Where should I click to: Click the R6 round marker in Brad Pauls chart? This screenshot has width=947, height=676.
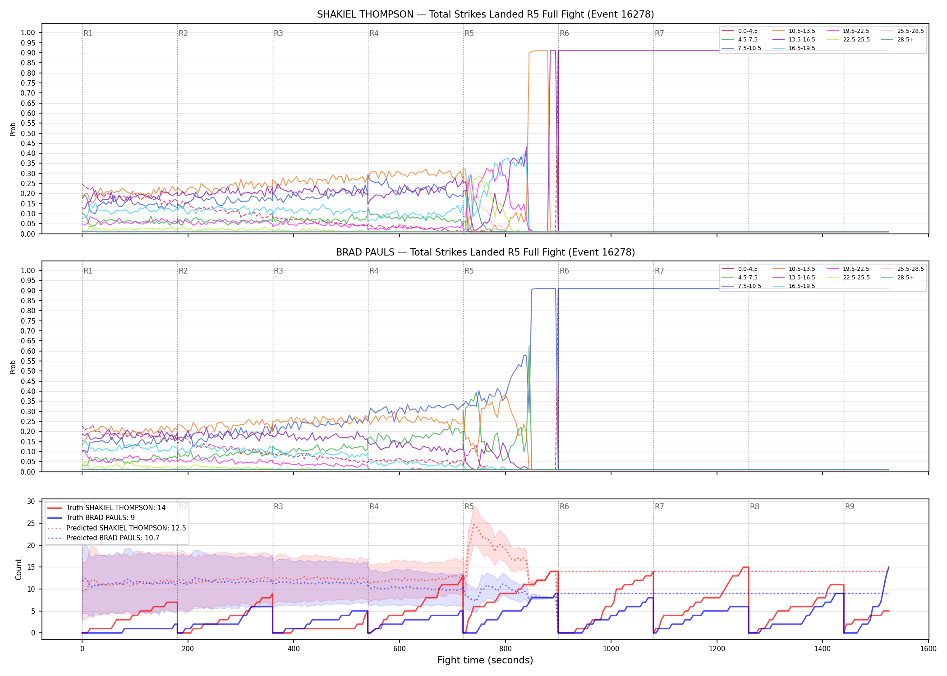[564, 271]
